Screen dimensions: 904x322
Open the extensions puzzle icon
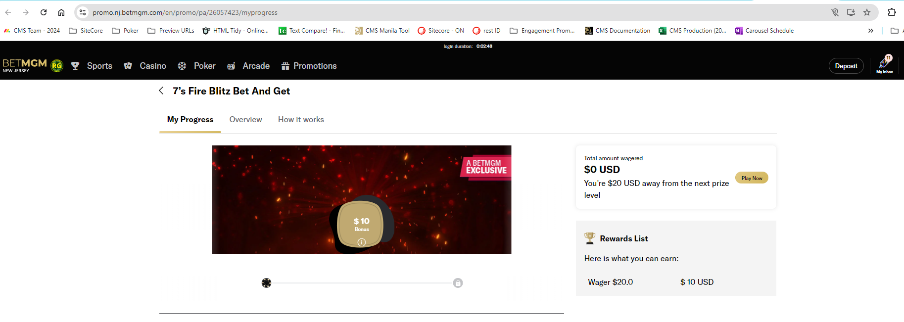(892, 12)
